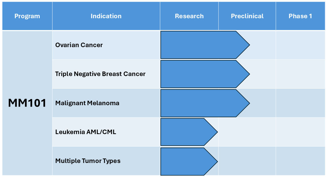Click the Ovarian Cancer indication label
Screen dimensions: 326x177
[79, 45]
